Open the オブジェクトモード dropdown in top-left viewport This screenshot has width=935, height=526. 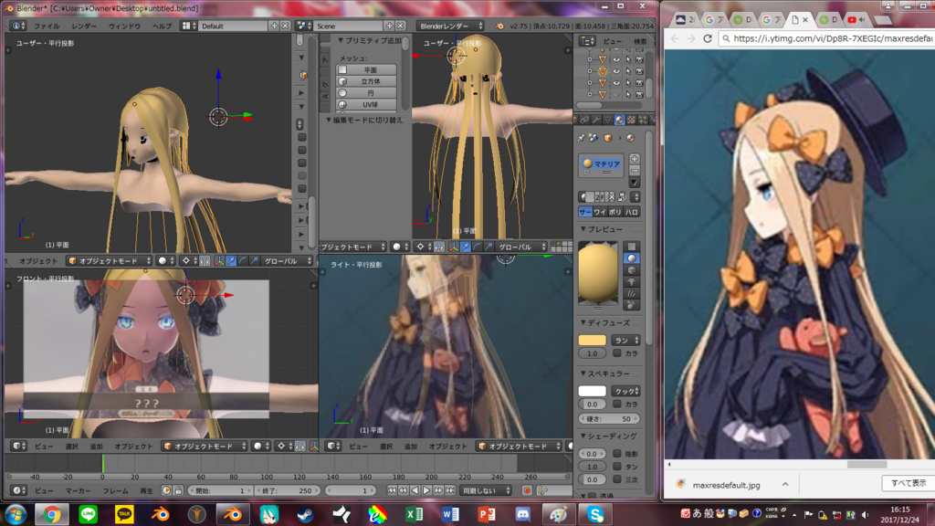click(x=110, y=261)
